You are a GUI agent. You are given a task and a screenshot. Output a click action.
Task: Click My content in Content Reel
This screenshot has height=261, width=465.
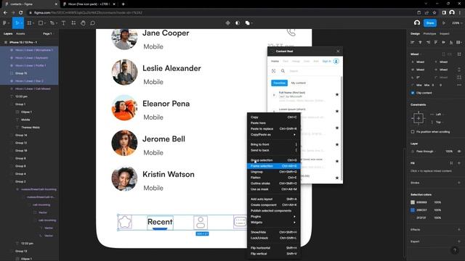tap(299, 83)
